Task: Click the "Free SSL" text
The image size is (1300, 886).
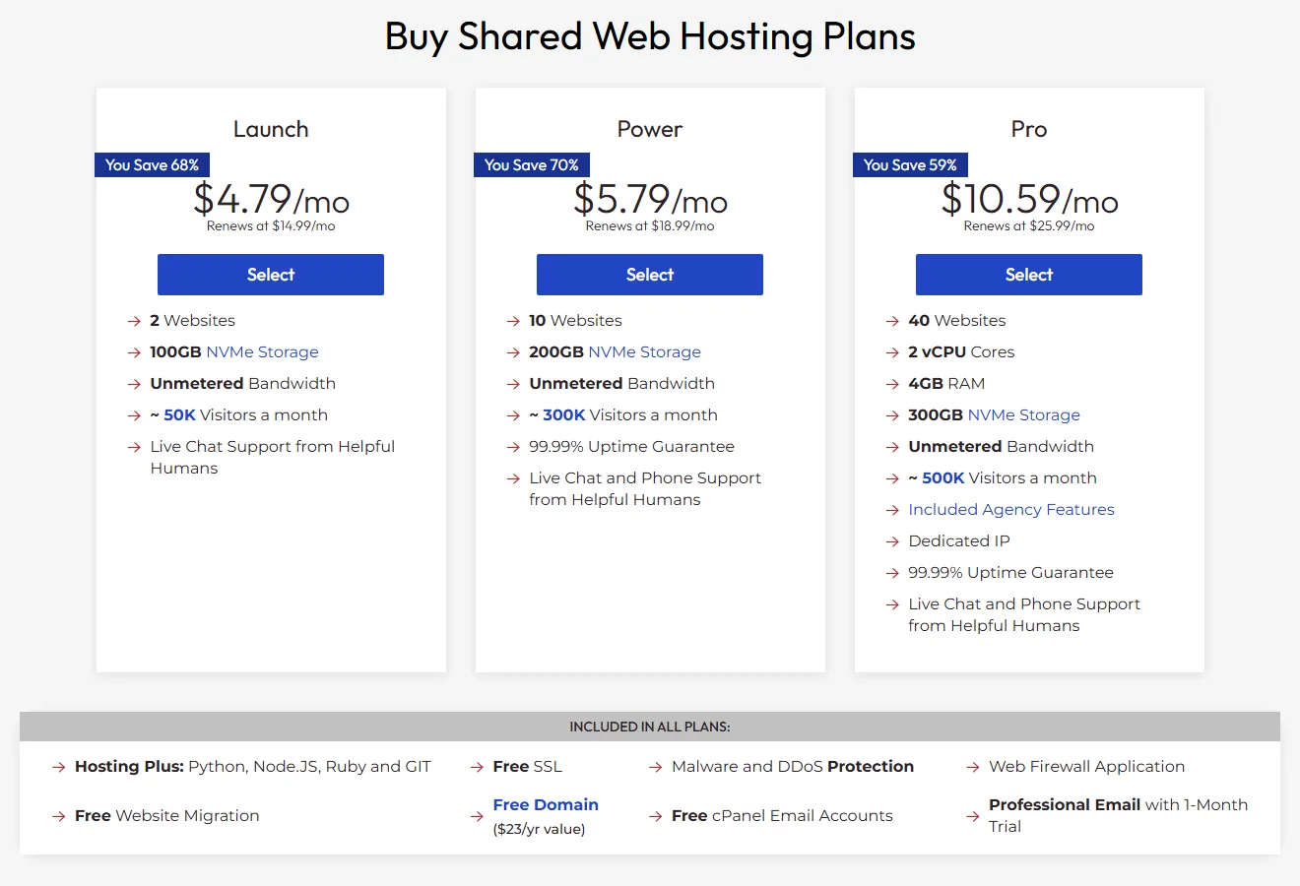Action: (528, 766)
